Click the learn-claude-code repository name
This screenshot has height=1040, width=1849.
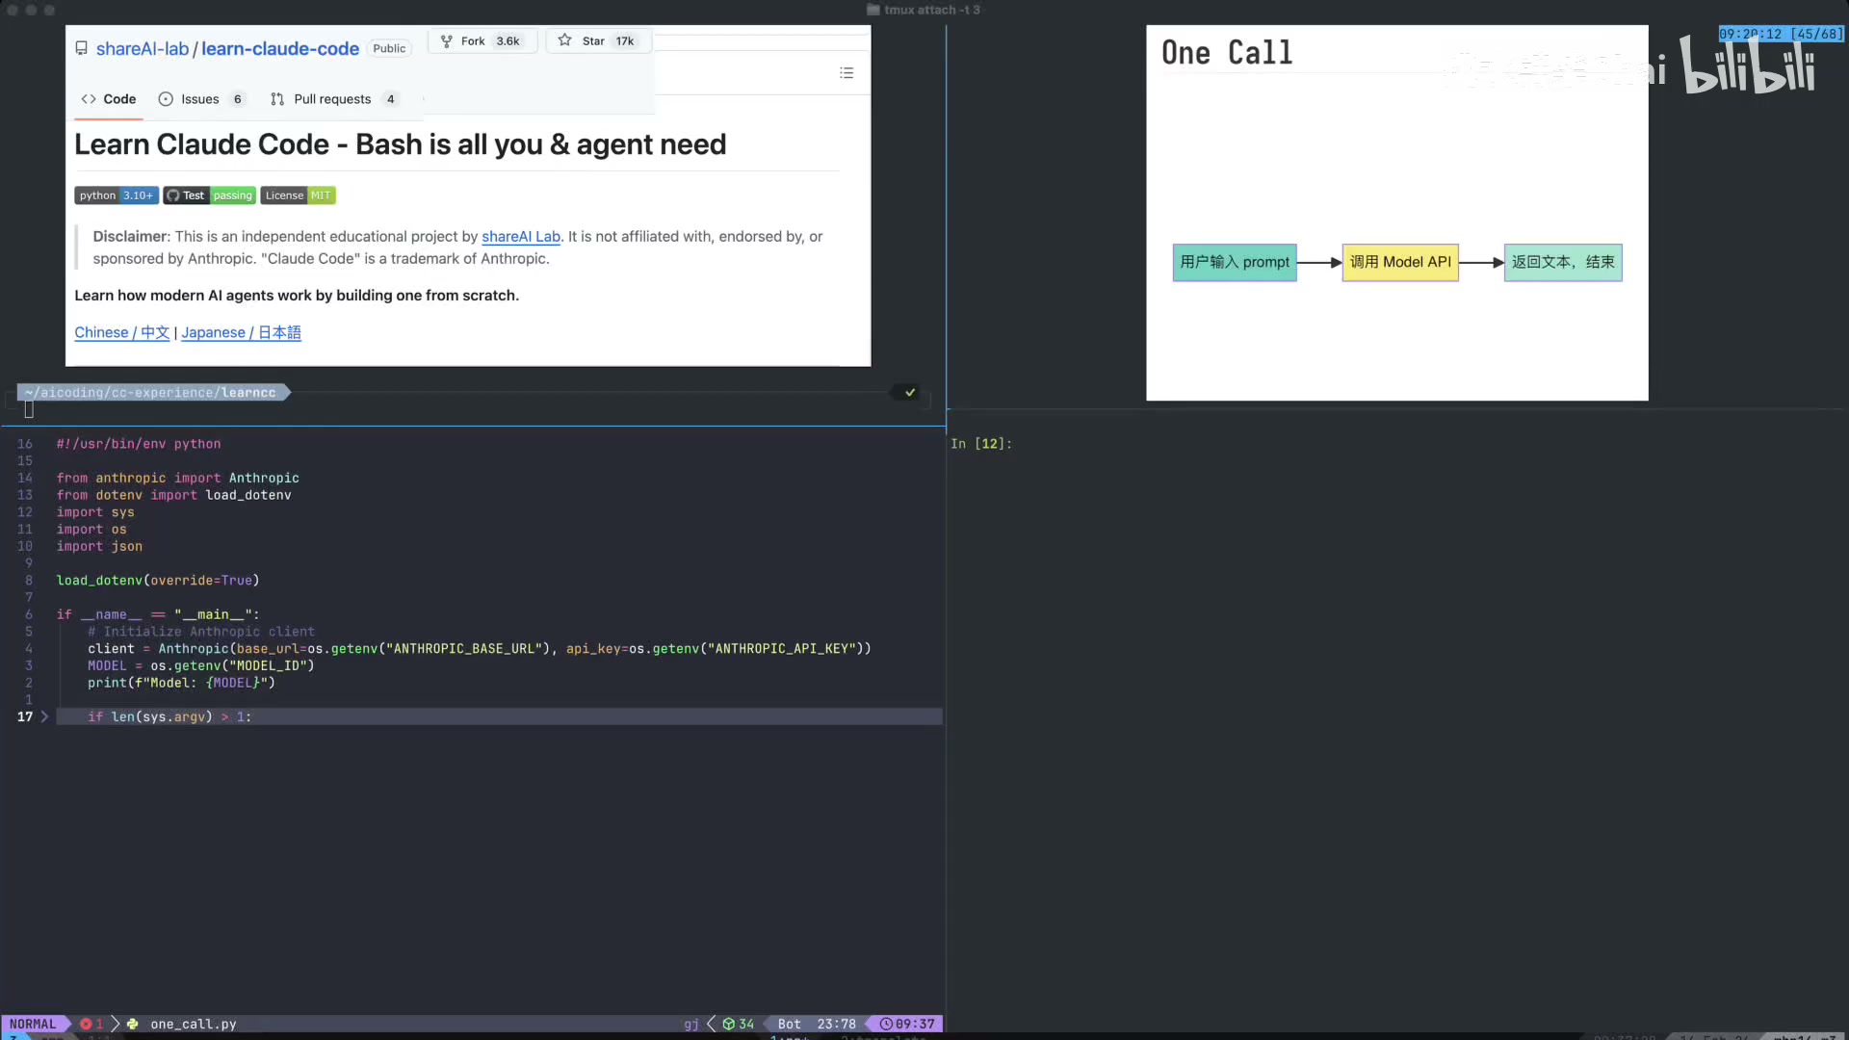point(279,48)
